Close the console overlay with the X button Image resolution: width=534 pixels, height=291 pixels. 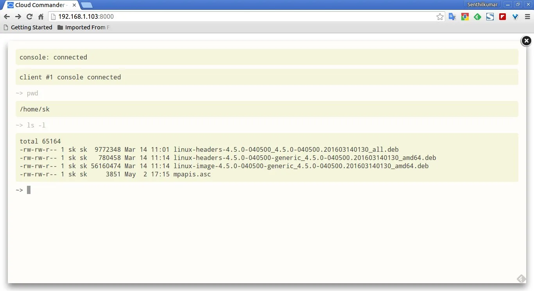(526, 41)
